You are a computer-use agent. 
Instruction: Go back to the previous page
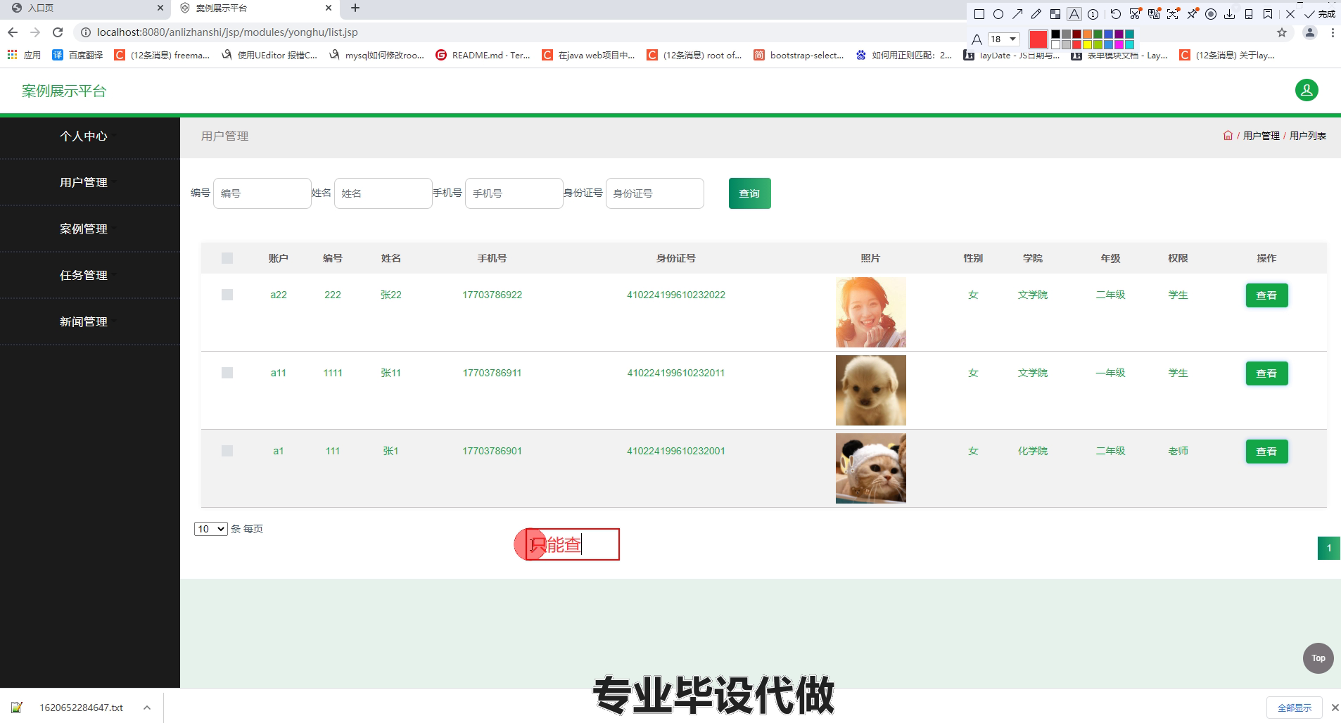pos(13,32)
